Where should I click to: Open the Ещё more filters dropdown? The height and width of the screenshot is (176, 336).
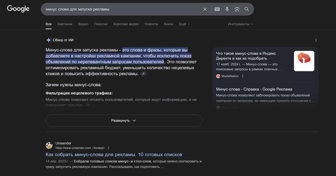[x=184, y=24]
